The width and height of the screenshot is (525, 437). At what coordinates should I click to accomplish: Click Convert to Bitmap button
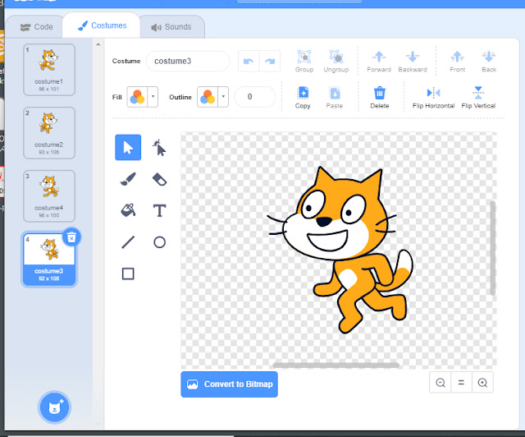(x=230, y=384)
